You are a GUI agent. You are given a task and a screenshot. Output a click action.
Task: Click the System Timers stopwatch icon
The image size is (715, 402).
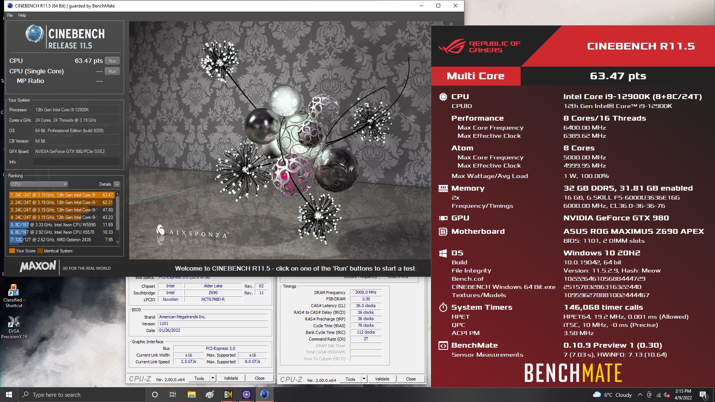pyautogui.click(x=443, y=307)
